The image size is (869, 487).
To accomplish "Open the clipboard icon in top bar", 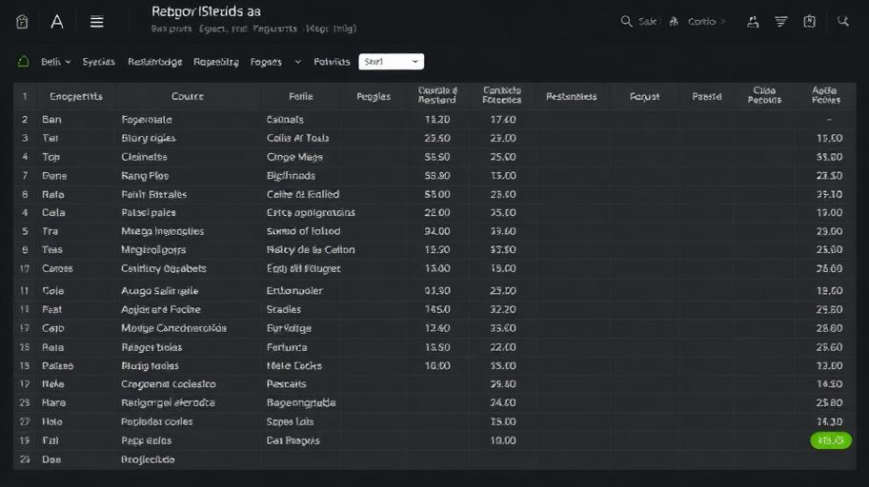I will pyautogui.click(x=809, y=22).
